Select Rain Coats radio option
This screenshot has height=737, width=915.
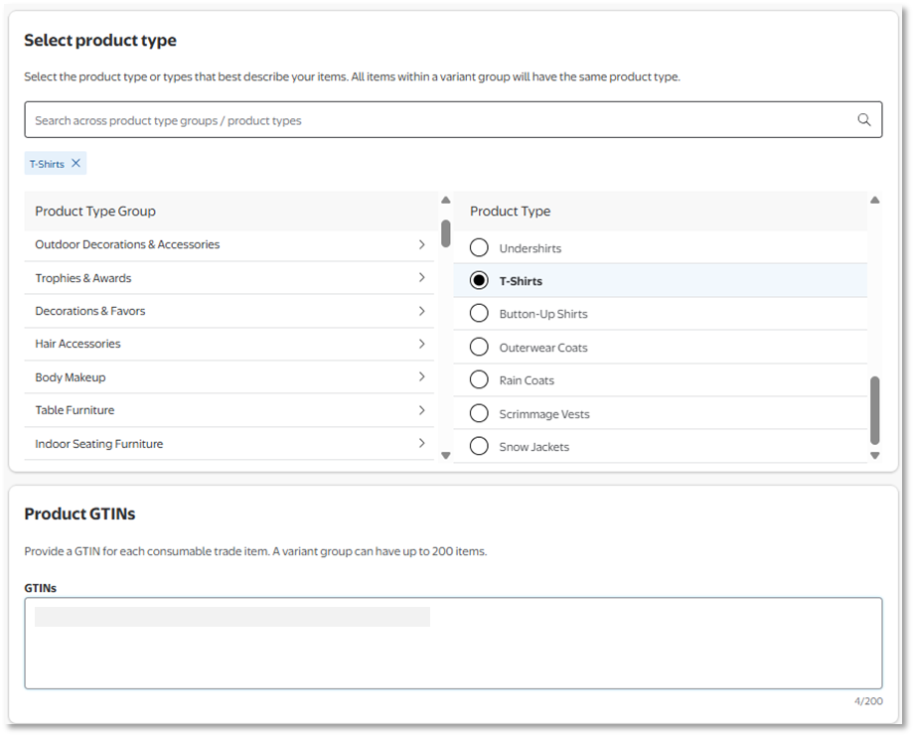pyautogui.click(x=479, y=380)
